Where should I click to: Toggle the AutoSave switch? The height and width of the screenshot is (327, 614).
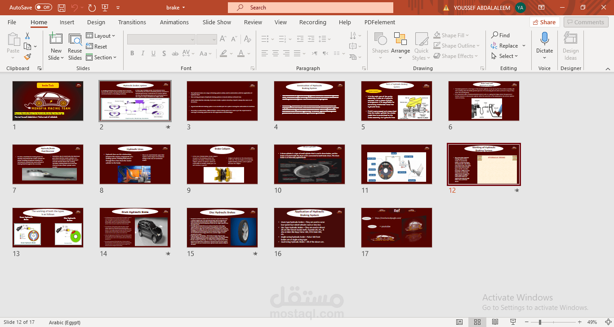click(x=44, y=8)
